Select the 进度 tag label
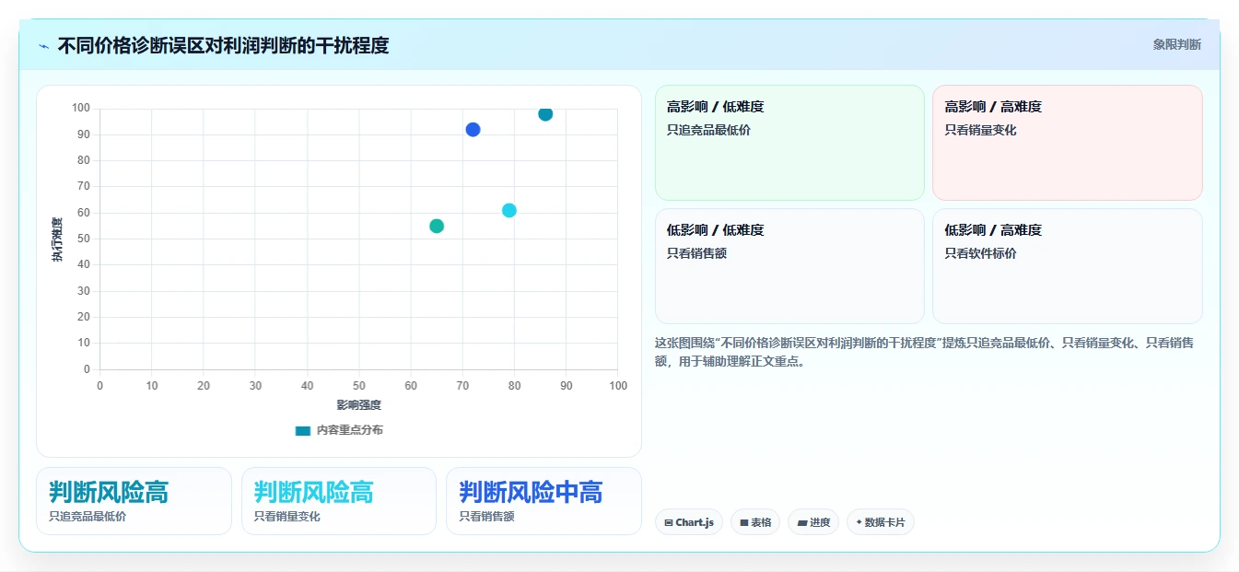This screenshot has height=572, width=1239. (820, 522)
